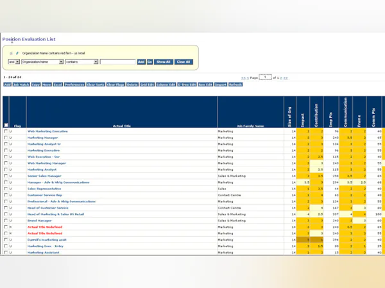The height and width of the screenshot is (288, 385).
Task: Click the D-Tree Edit button
Action: pos(187,84)
